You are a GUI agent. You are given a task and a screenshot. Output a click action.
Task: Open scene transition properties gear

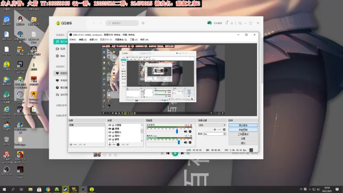coord(224,130)
